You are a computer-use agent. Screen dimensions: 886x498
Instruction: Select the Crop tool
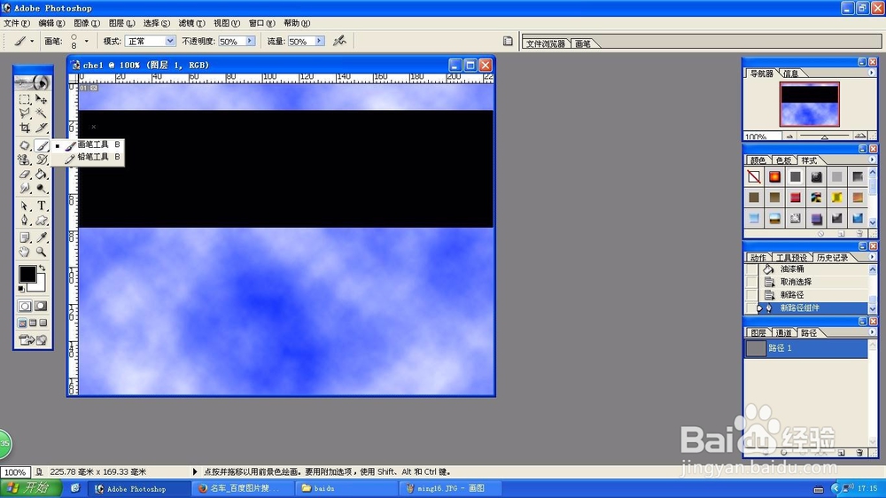(24, 128)
